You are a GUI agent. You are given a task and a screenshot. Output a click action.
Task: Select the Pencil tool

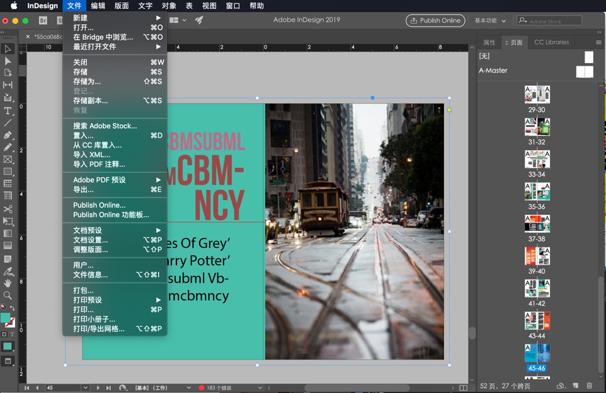pos(8,147)
